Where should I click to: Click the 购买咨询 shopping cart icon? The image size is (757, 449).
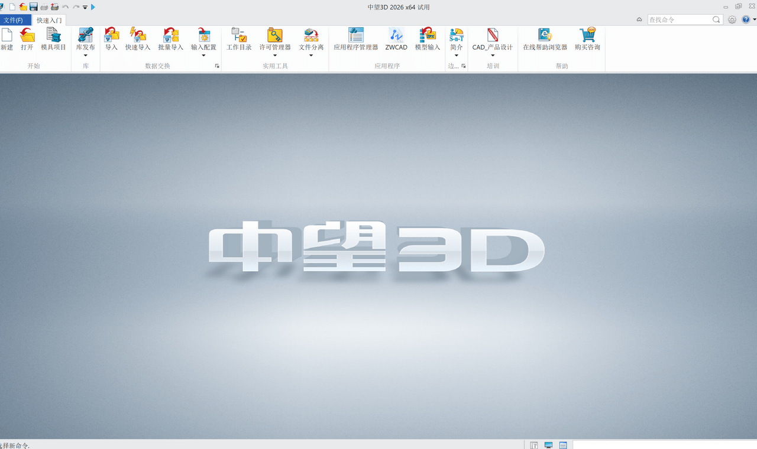pos(587,39)
